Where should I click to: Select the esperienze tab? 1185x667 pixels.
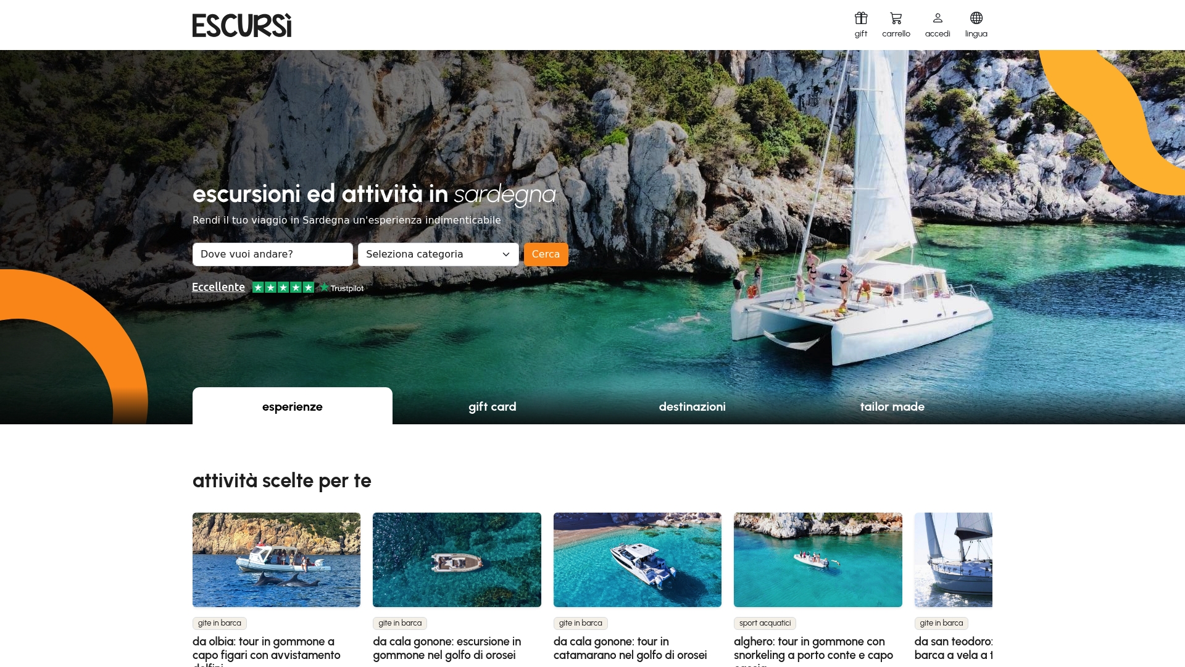click(x=292, y=406)
